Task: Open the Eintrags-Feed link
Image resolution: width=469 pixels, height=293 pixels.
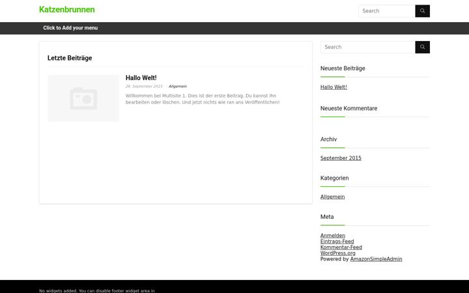Action: tap(337, 242)
